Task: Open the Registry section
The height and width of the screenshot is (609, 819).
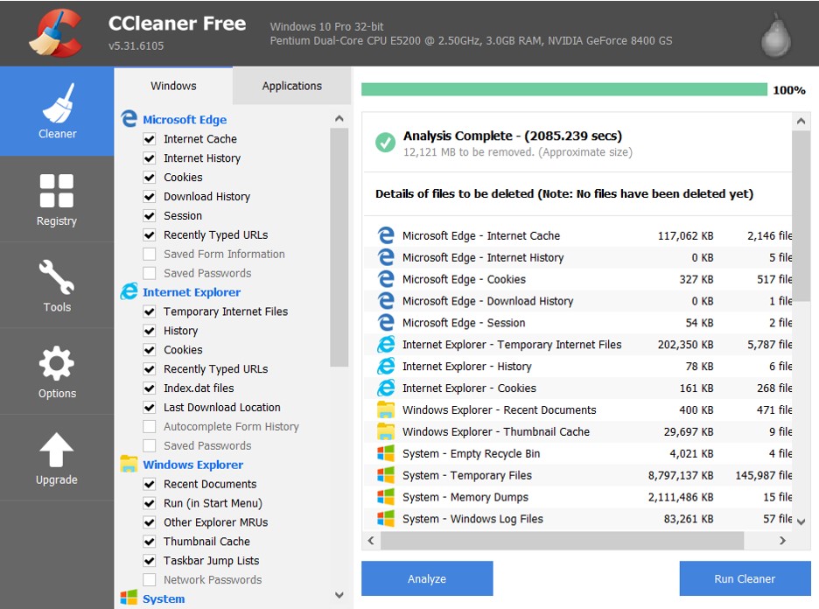Action: 57,199
